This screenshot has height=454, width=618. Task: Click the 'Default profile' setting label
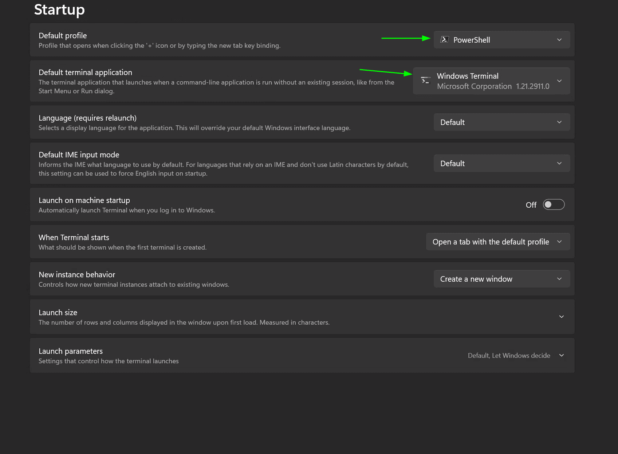pyautogui.click(x=63, y=36)
